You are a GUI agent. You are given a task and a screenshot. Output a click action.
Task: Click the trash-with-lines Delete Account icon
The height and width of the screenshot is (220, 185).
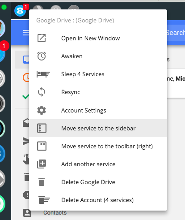(x=44, y=200)
